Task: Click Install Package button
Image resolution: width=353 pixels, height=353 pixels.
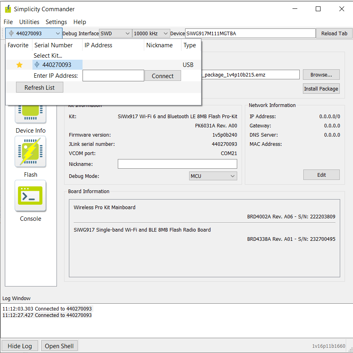Action: (321, 89)
